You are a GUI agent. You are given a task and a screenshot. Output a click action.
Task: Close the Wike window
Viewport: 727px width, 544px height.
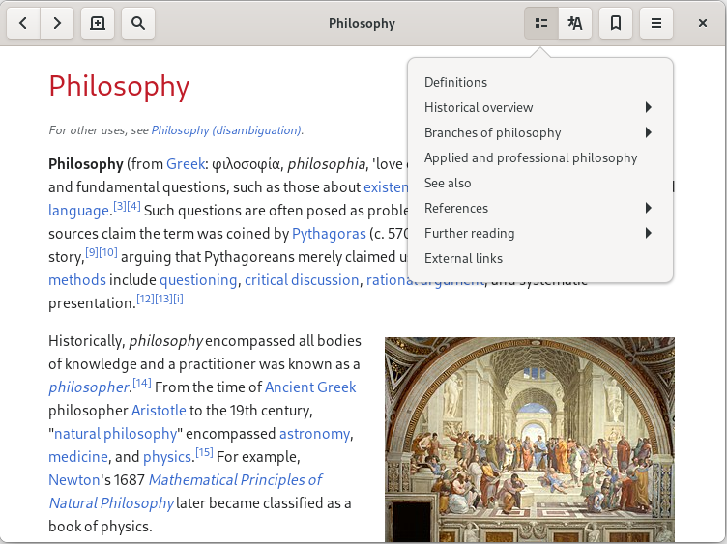pyautogui.click(x=703, y=23)
